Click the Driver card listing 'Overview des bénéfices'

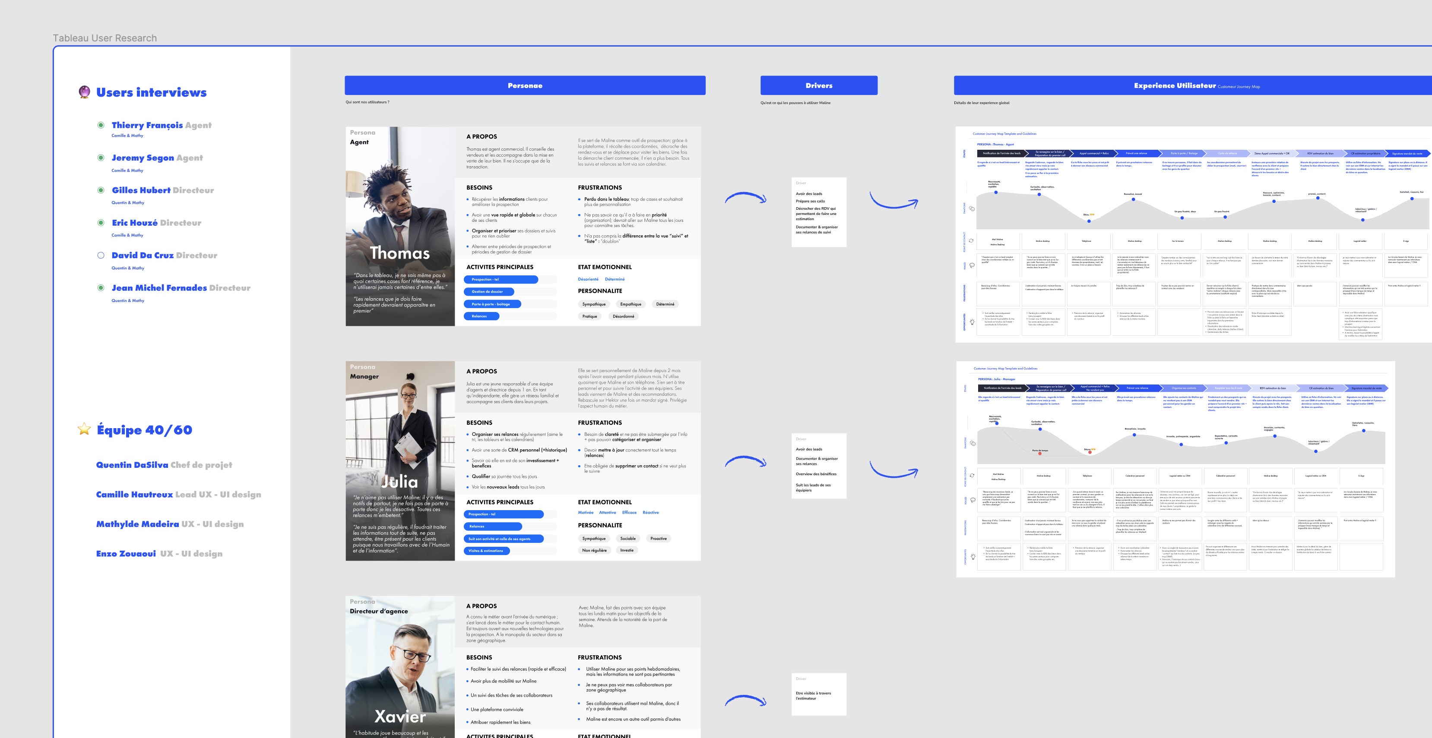tap(819, 466)
